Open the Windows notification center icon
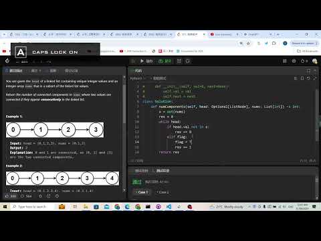 pos(314,207)
